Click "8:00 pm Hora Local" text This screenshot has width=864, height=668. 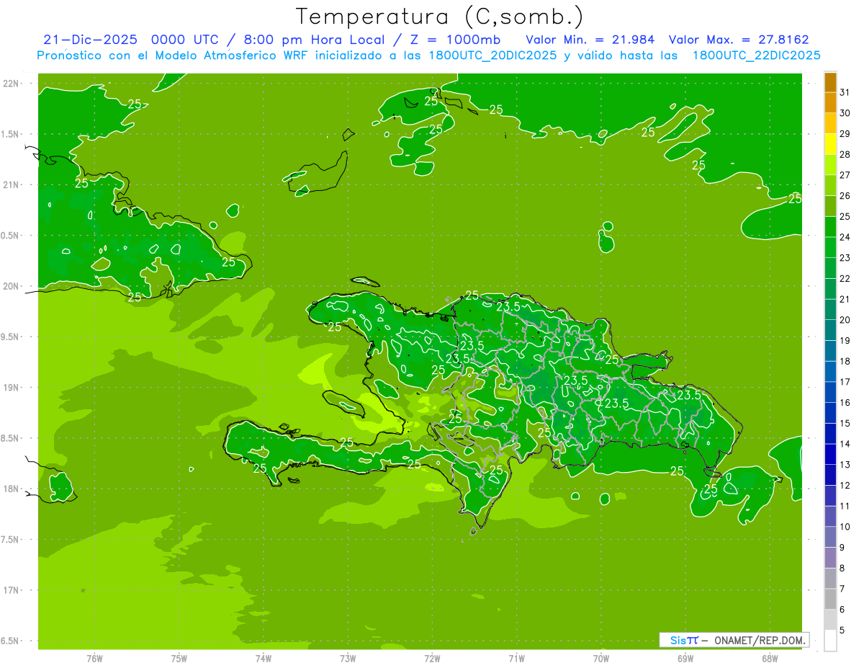312,40
